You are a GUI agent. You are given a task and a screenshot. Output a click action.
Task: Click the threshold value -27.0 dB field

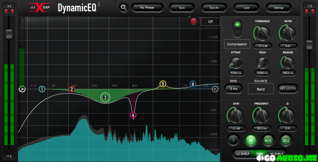click(263, 46)
